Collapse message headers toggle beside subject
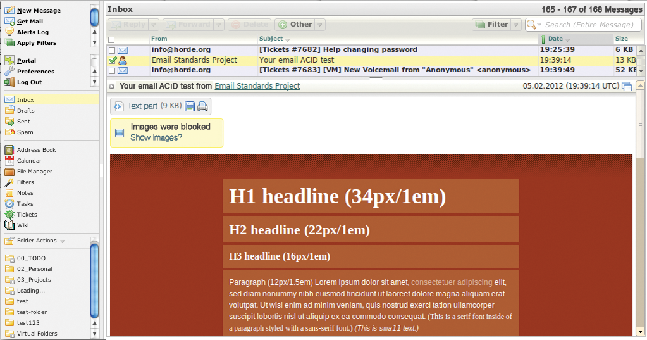The image size is (647, 340). pos(112,86)
